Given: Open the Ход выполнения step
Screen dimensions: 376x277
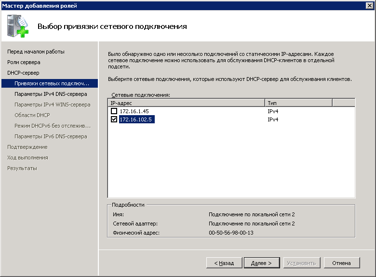Looking at the screenshot, I should (27, 158).
